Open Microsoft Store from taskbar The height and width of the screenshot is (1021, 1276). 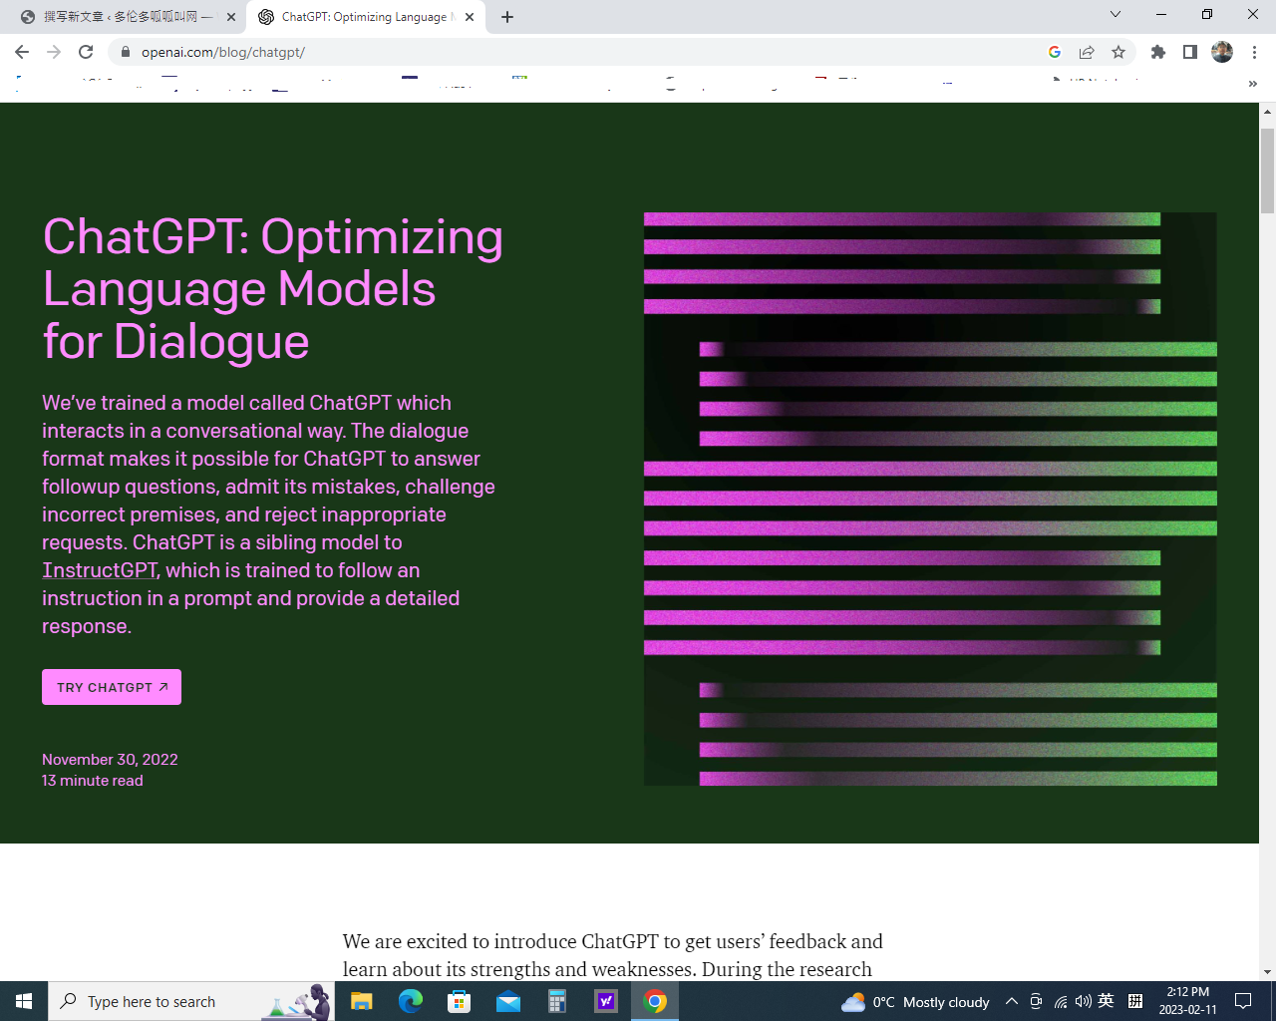[x=459, y=1001]
